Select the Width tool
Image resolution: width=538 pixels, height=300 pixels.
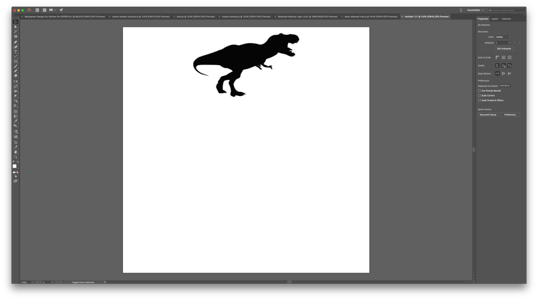(x=15, y=91)
